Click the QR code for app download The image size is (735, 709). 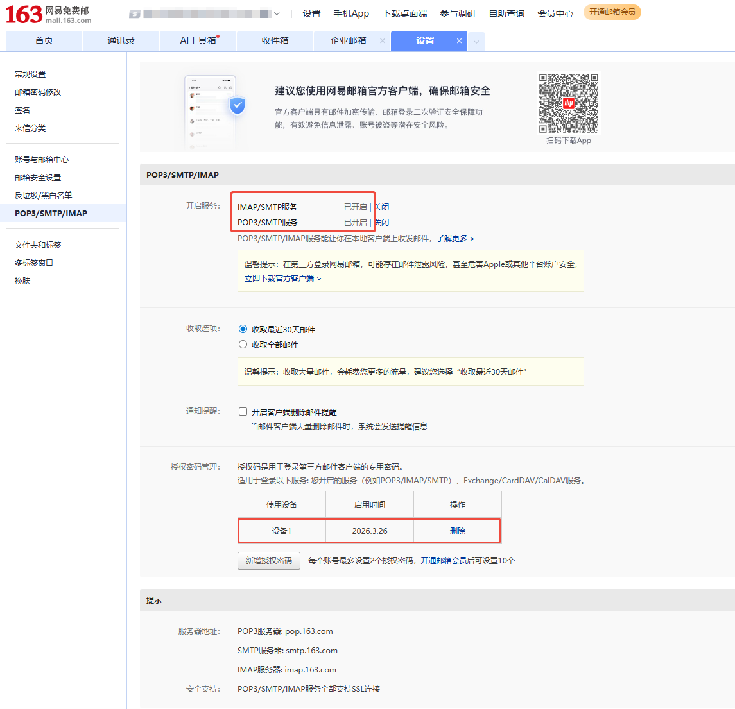[x=568, y=103]
